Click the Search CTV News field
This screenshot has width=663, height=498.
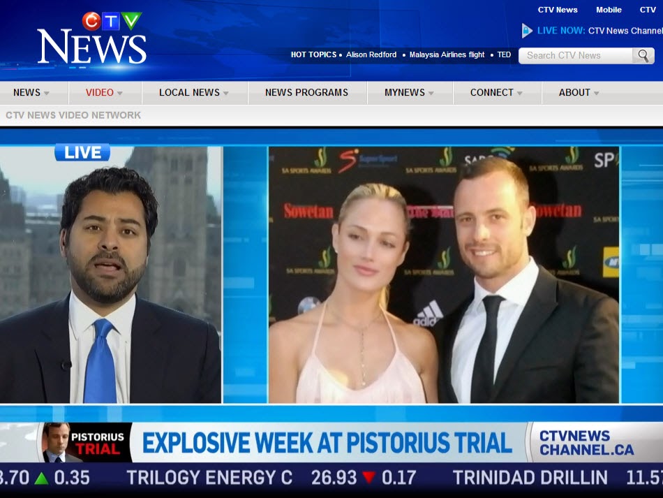576,55
